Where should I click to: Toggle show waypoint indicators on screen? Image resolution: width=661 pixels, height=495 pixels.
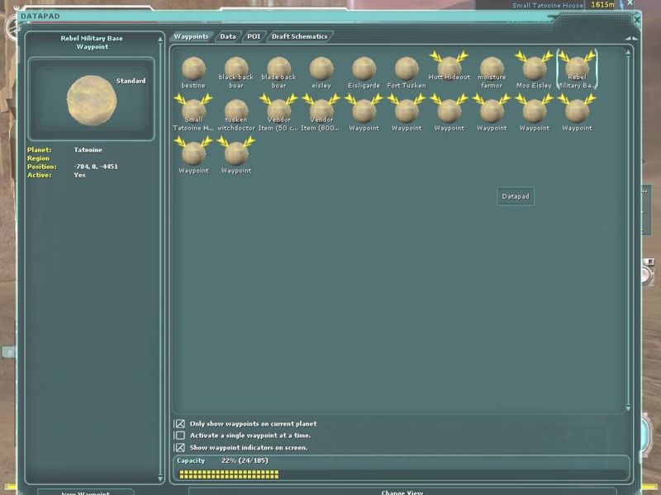[x=180, y=447]
